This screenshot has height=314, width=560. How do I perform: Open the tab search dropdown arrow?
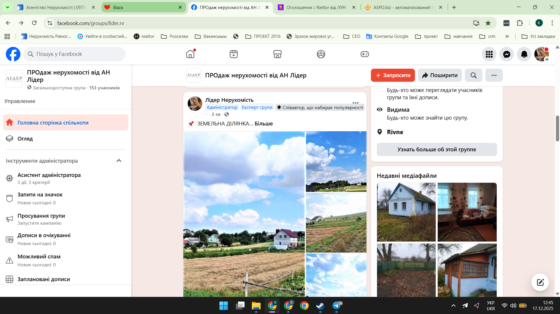pos(7,7)
